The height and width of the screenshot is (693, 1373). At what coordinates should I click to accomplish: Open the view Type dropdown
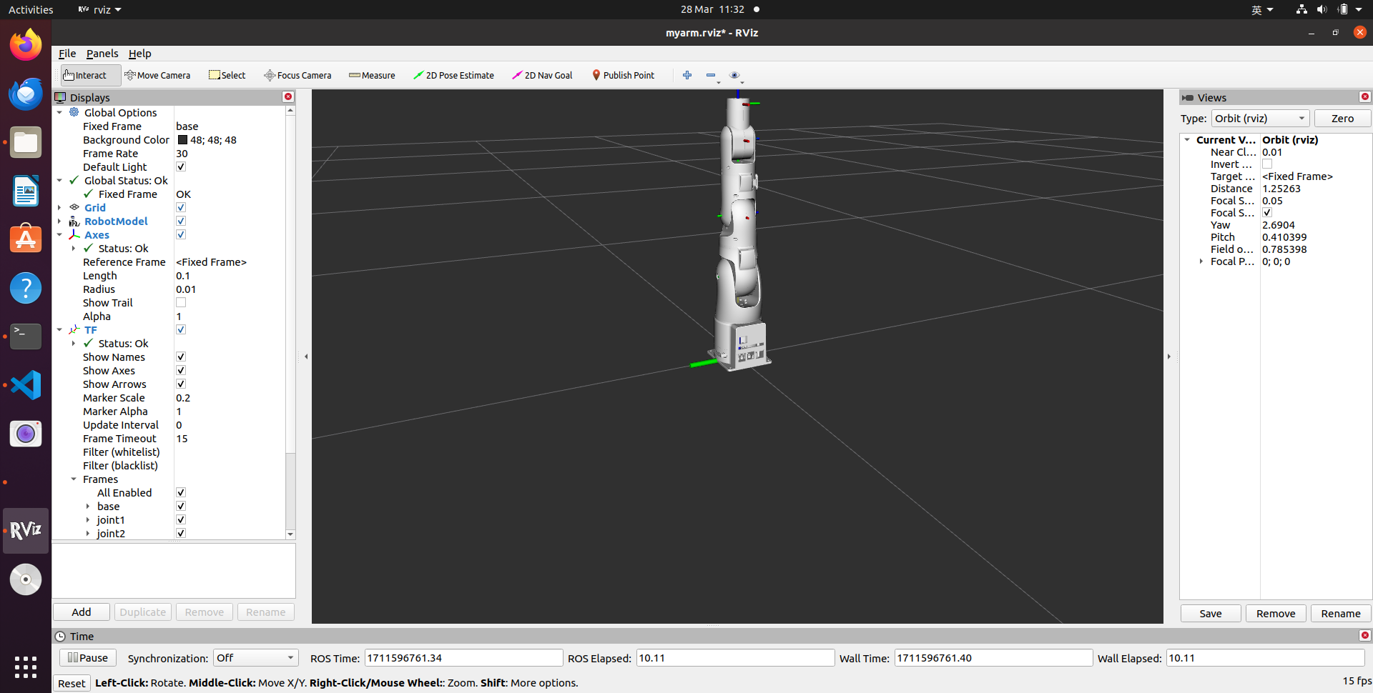coord(1260,119)
